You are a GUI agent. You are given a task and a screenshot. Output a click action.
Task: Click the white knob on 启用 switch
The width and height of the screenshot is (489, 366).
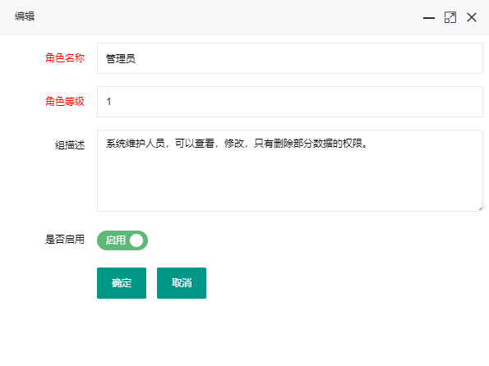pyautogui.click(x=136, y=240)
